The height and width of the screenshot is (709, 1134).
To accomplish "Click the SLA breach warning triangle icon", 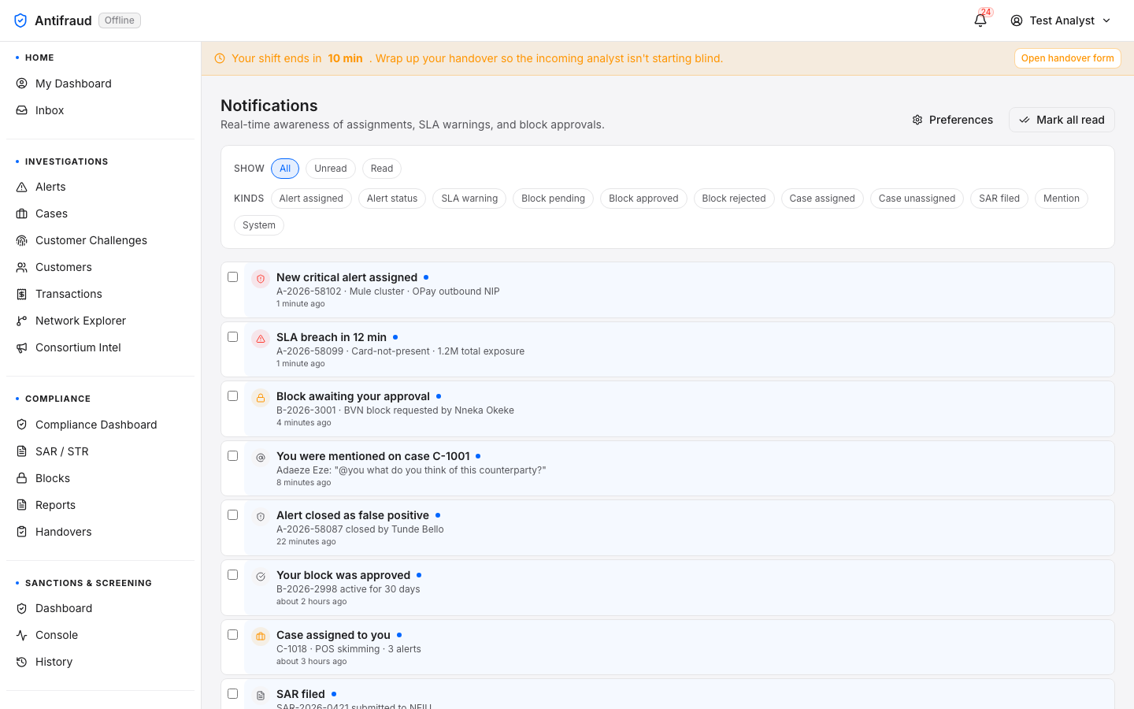I will click(x=261, y=339).
